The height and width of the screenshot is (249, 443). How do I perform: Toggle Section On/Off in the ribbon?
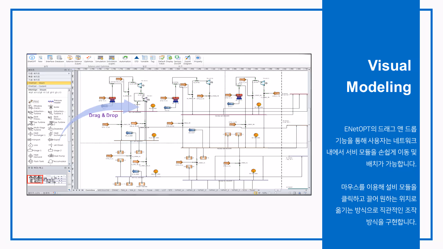[178, 59]
